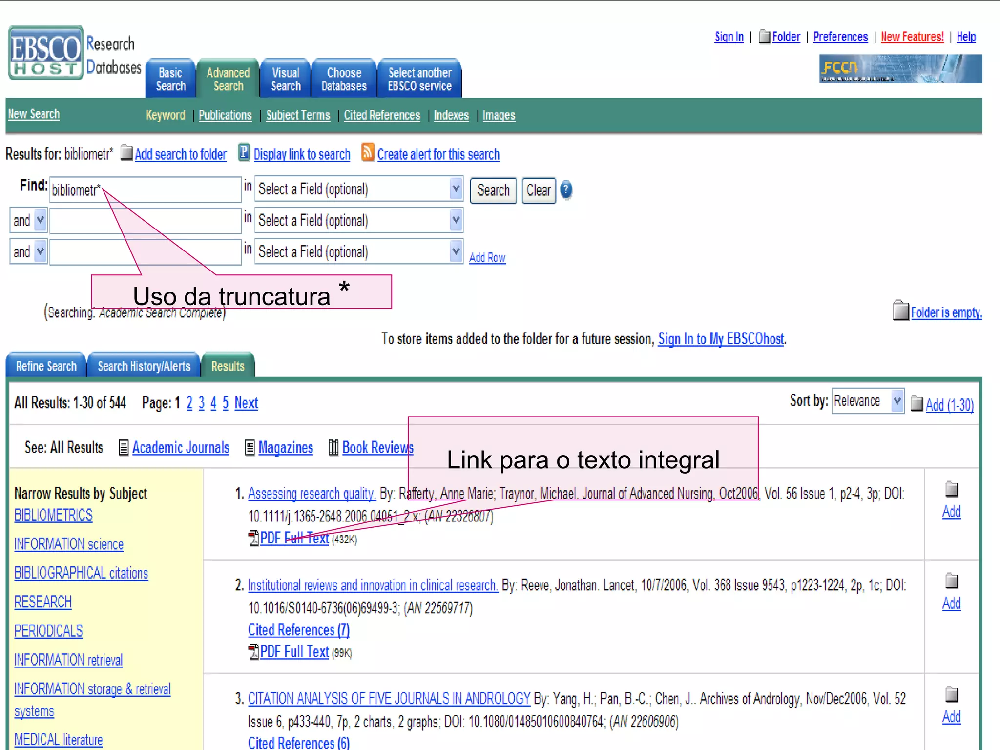Click the Academic Journals document icon
This screenshot has width=1000, height=750.
click(x=124, y=447)
